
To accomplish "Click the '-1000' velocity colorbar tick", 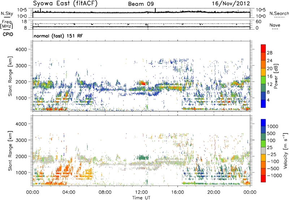I will [x=274, y=175].
